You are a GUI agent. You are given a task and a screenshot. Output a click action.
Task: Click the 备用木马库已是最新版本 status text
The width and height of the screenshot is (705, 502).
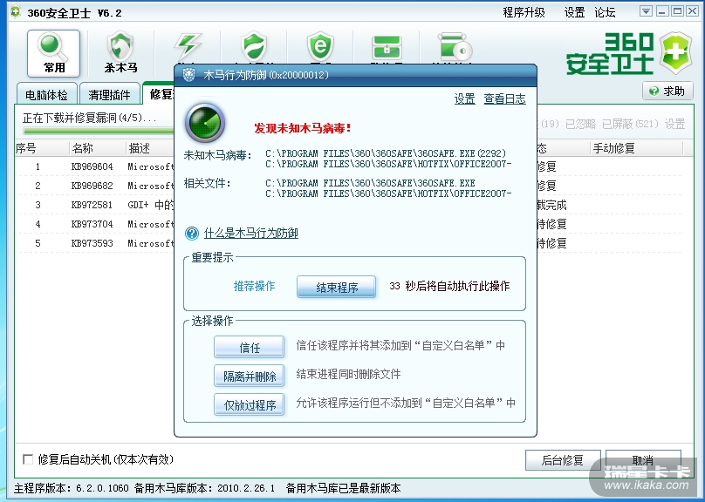click(x=343, y=488)
